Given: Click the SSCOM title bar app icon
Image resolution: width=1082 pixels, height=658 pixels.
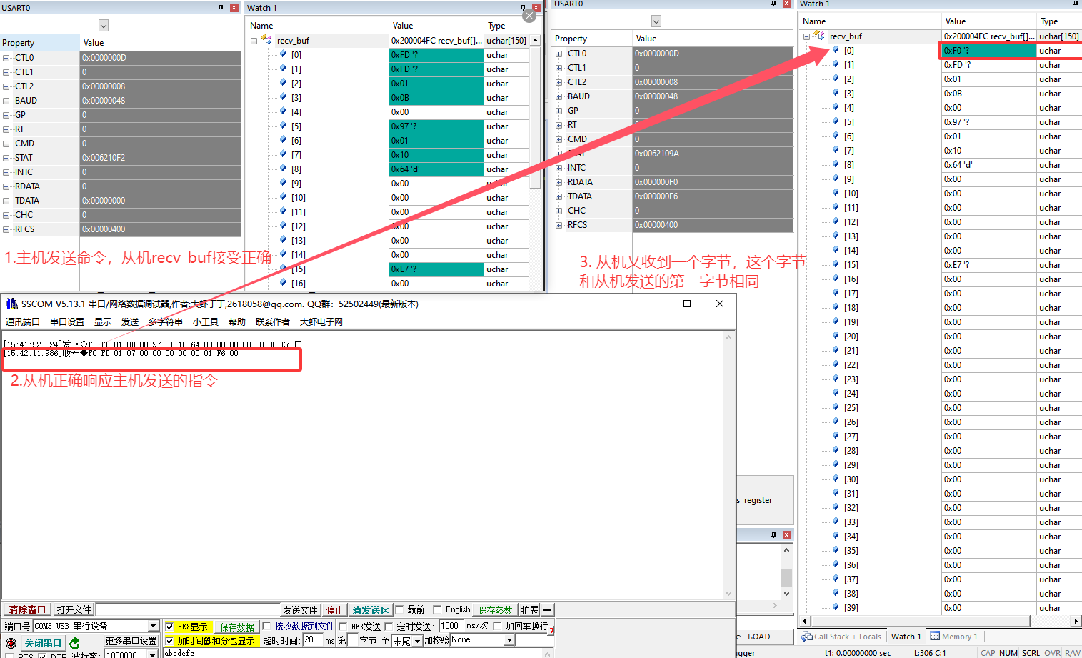Looking at the screenshot, I should pos(11,304).
